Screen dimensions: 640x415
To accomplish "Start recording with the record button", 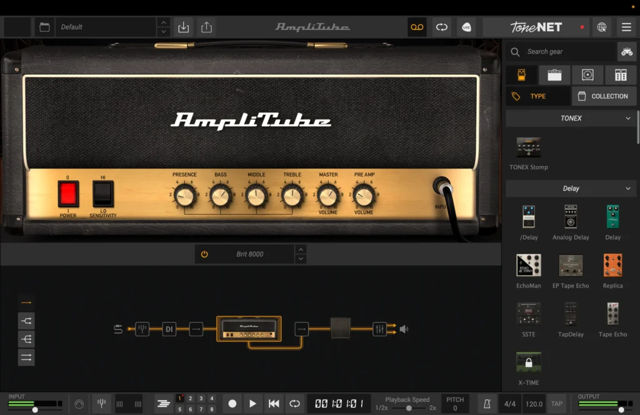I will [232, 404].
